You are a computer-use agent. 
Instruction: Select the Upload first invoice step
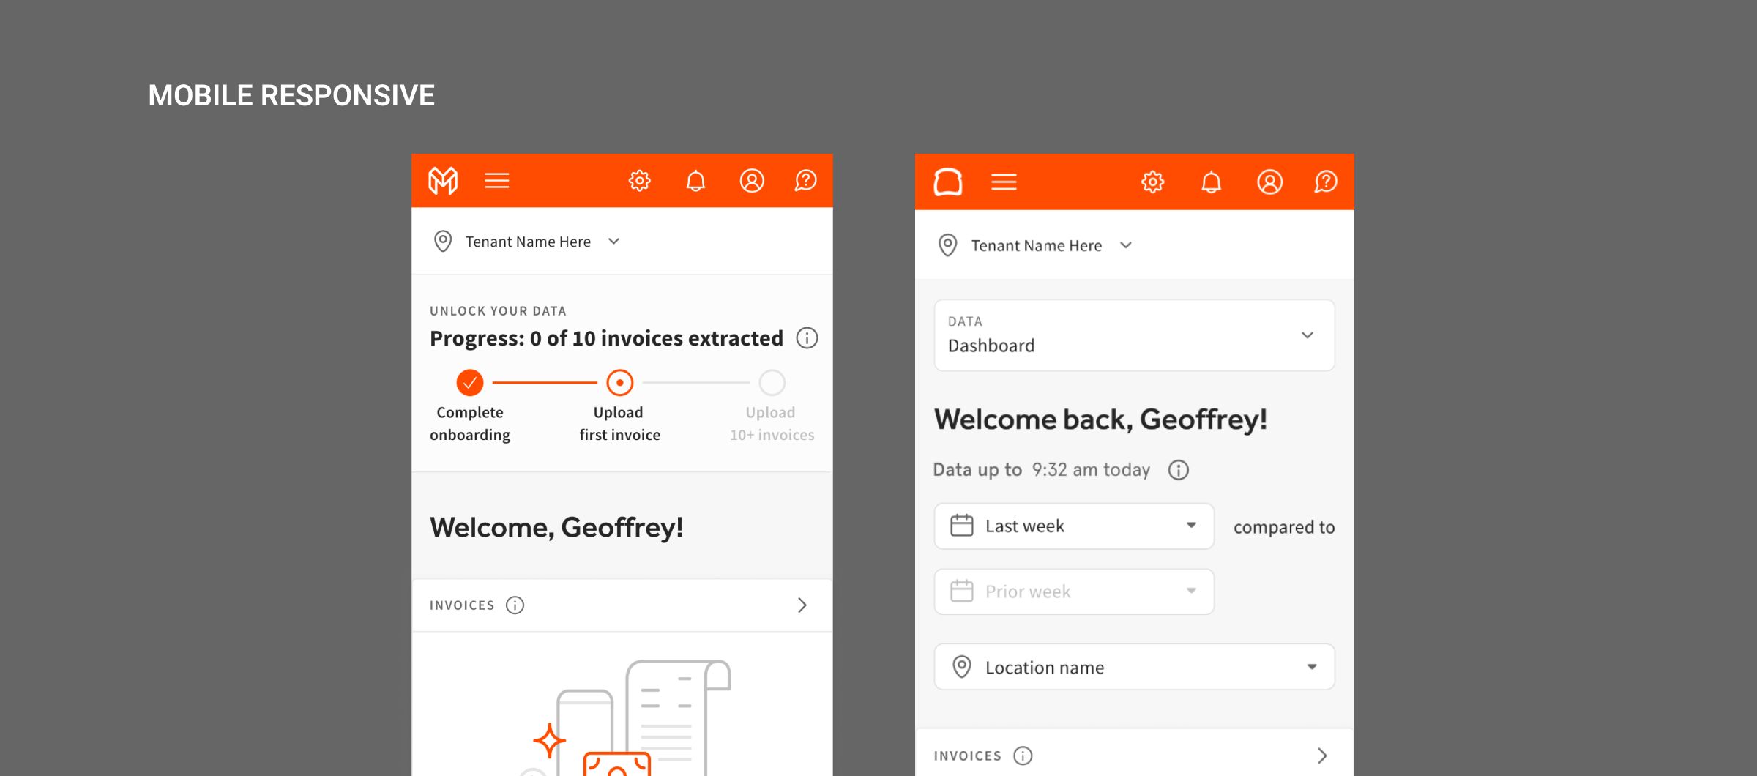point(619,382)
